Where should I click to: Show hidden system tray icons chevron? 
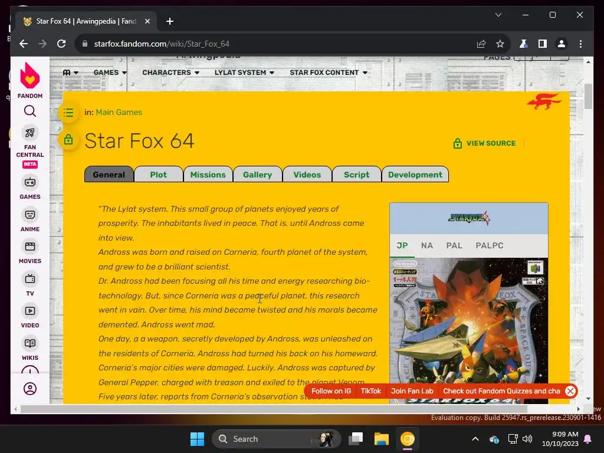click(x=475, y=439)
